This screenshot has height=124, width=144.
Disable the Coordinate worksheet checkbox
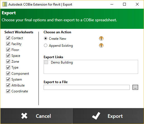tap(8, 91)
